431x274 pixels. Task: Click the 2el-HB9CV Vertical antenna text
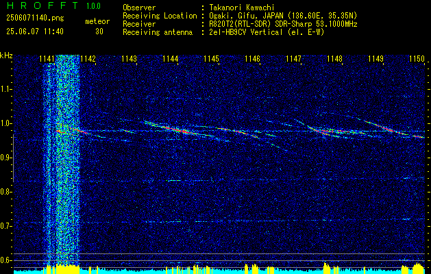click(x=267, y=32)
